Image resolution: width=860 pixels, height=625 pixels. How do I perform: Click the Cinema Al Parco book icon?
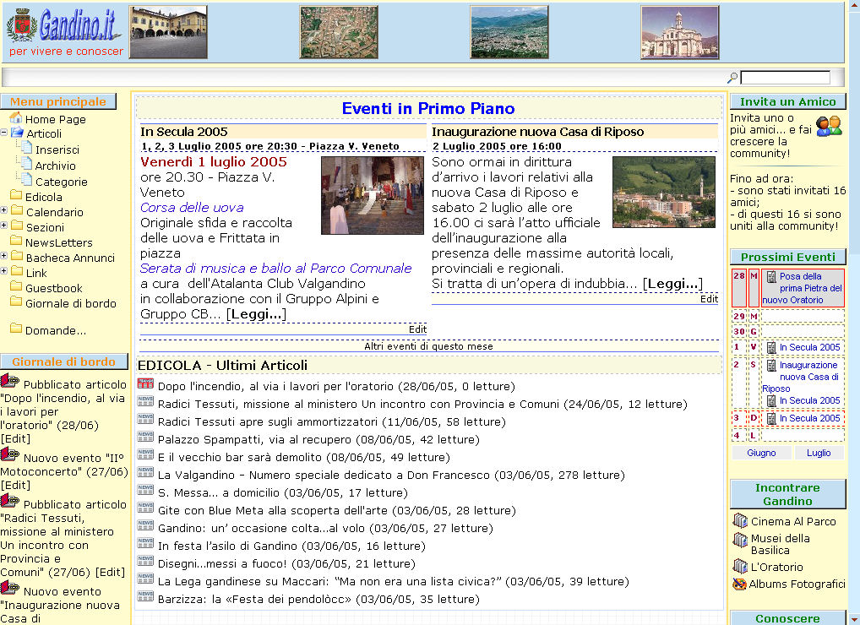pos(740,521)
